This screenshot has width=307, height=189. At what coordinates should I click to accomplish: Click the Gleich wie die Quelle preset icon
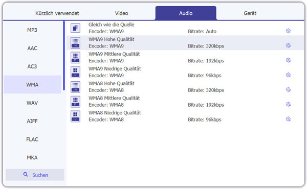click(75, 28)
